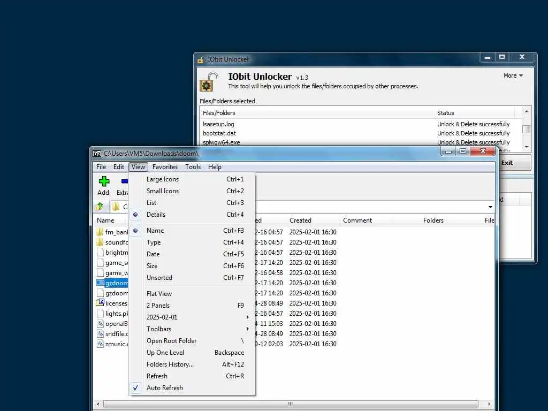Screen dimensions: 548x411
Task: Choose Up One Level
Action: pyautogui.click(x=192, y=353)
